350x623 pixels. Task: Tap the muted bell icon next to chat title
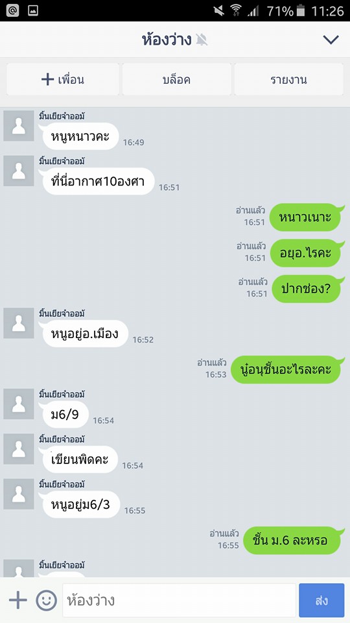202,40
